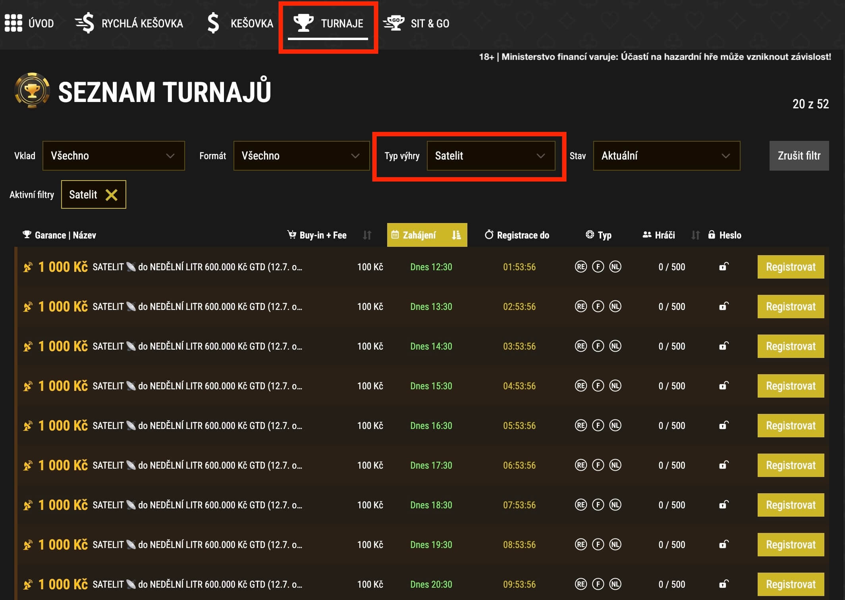The image size is (845, 600).
Task: Click NL icon in 13:30 row
Action: tap(615, 306)
